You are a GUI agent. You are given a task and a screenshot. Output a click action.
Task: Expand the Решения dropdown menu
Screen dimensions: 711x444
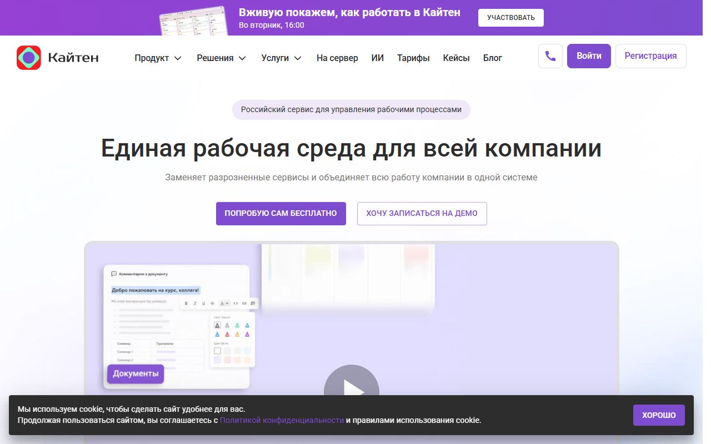222,58
